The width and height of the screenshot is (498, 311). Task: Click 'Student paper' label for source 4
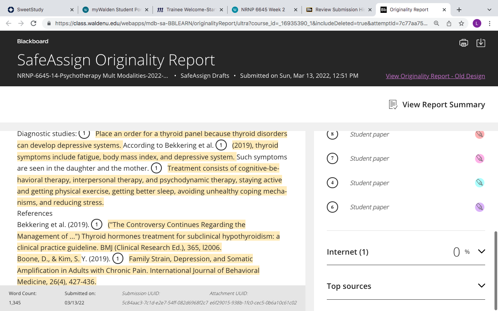[369, 183]
